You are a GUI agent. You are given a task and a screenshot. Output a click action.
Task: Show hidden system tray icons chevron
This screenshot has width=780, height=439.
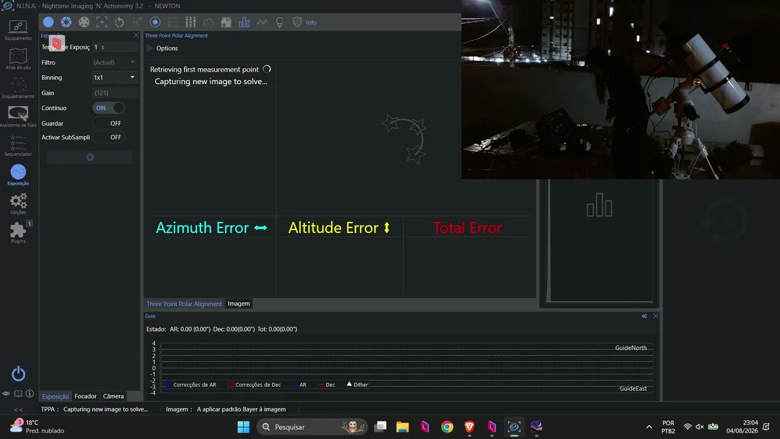649,427
